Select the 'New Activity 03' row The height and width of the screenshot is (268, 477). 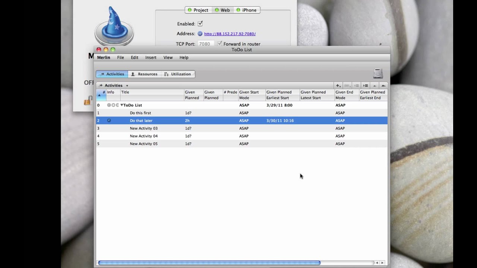click(x=242, y=128)
